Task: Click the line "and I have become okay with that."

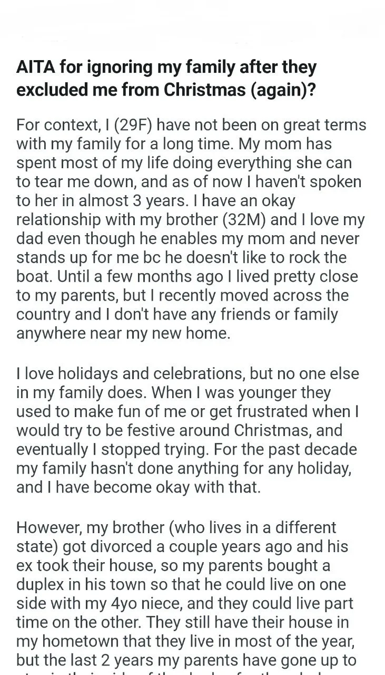Action: click(139, 487)
